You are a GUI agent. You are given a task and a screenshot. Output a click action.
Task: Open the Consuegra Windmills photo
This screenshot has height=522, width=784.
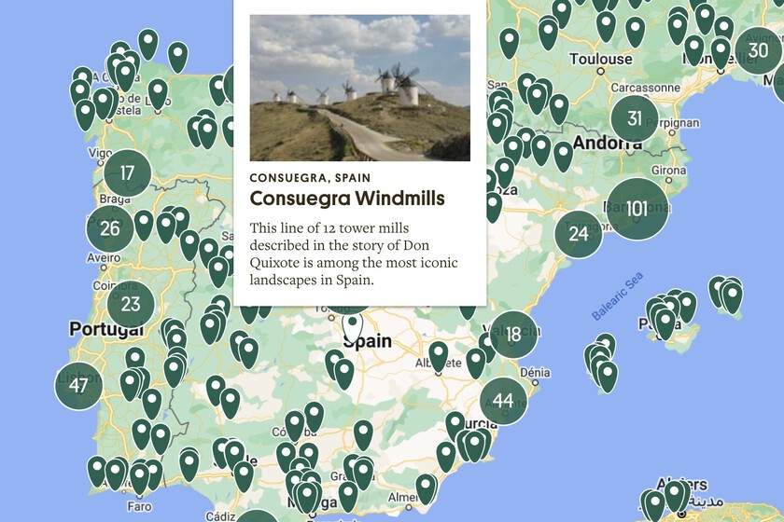coord(360,88)
